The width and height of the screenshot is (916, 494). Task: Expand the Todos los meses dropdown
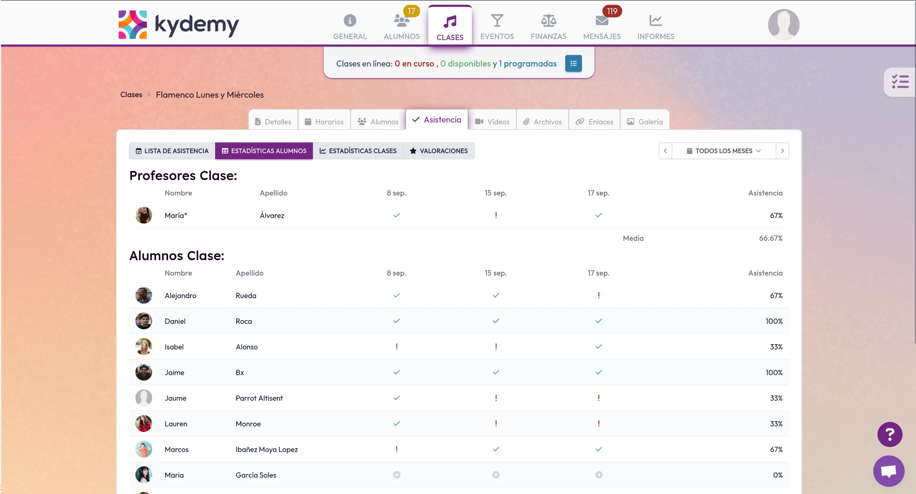pyautogui.click(x=723, y=151)
